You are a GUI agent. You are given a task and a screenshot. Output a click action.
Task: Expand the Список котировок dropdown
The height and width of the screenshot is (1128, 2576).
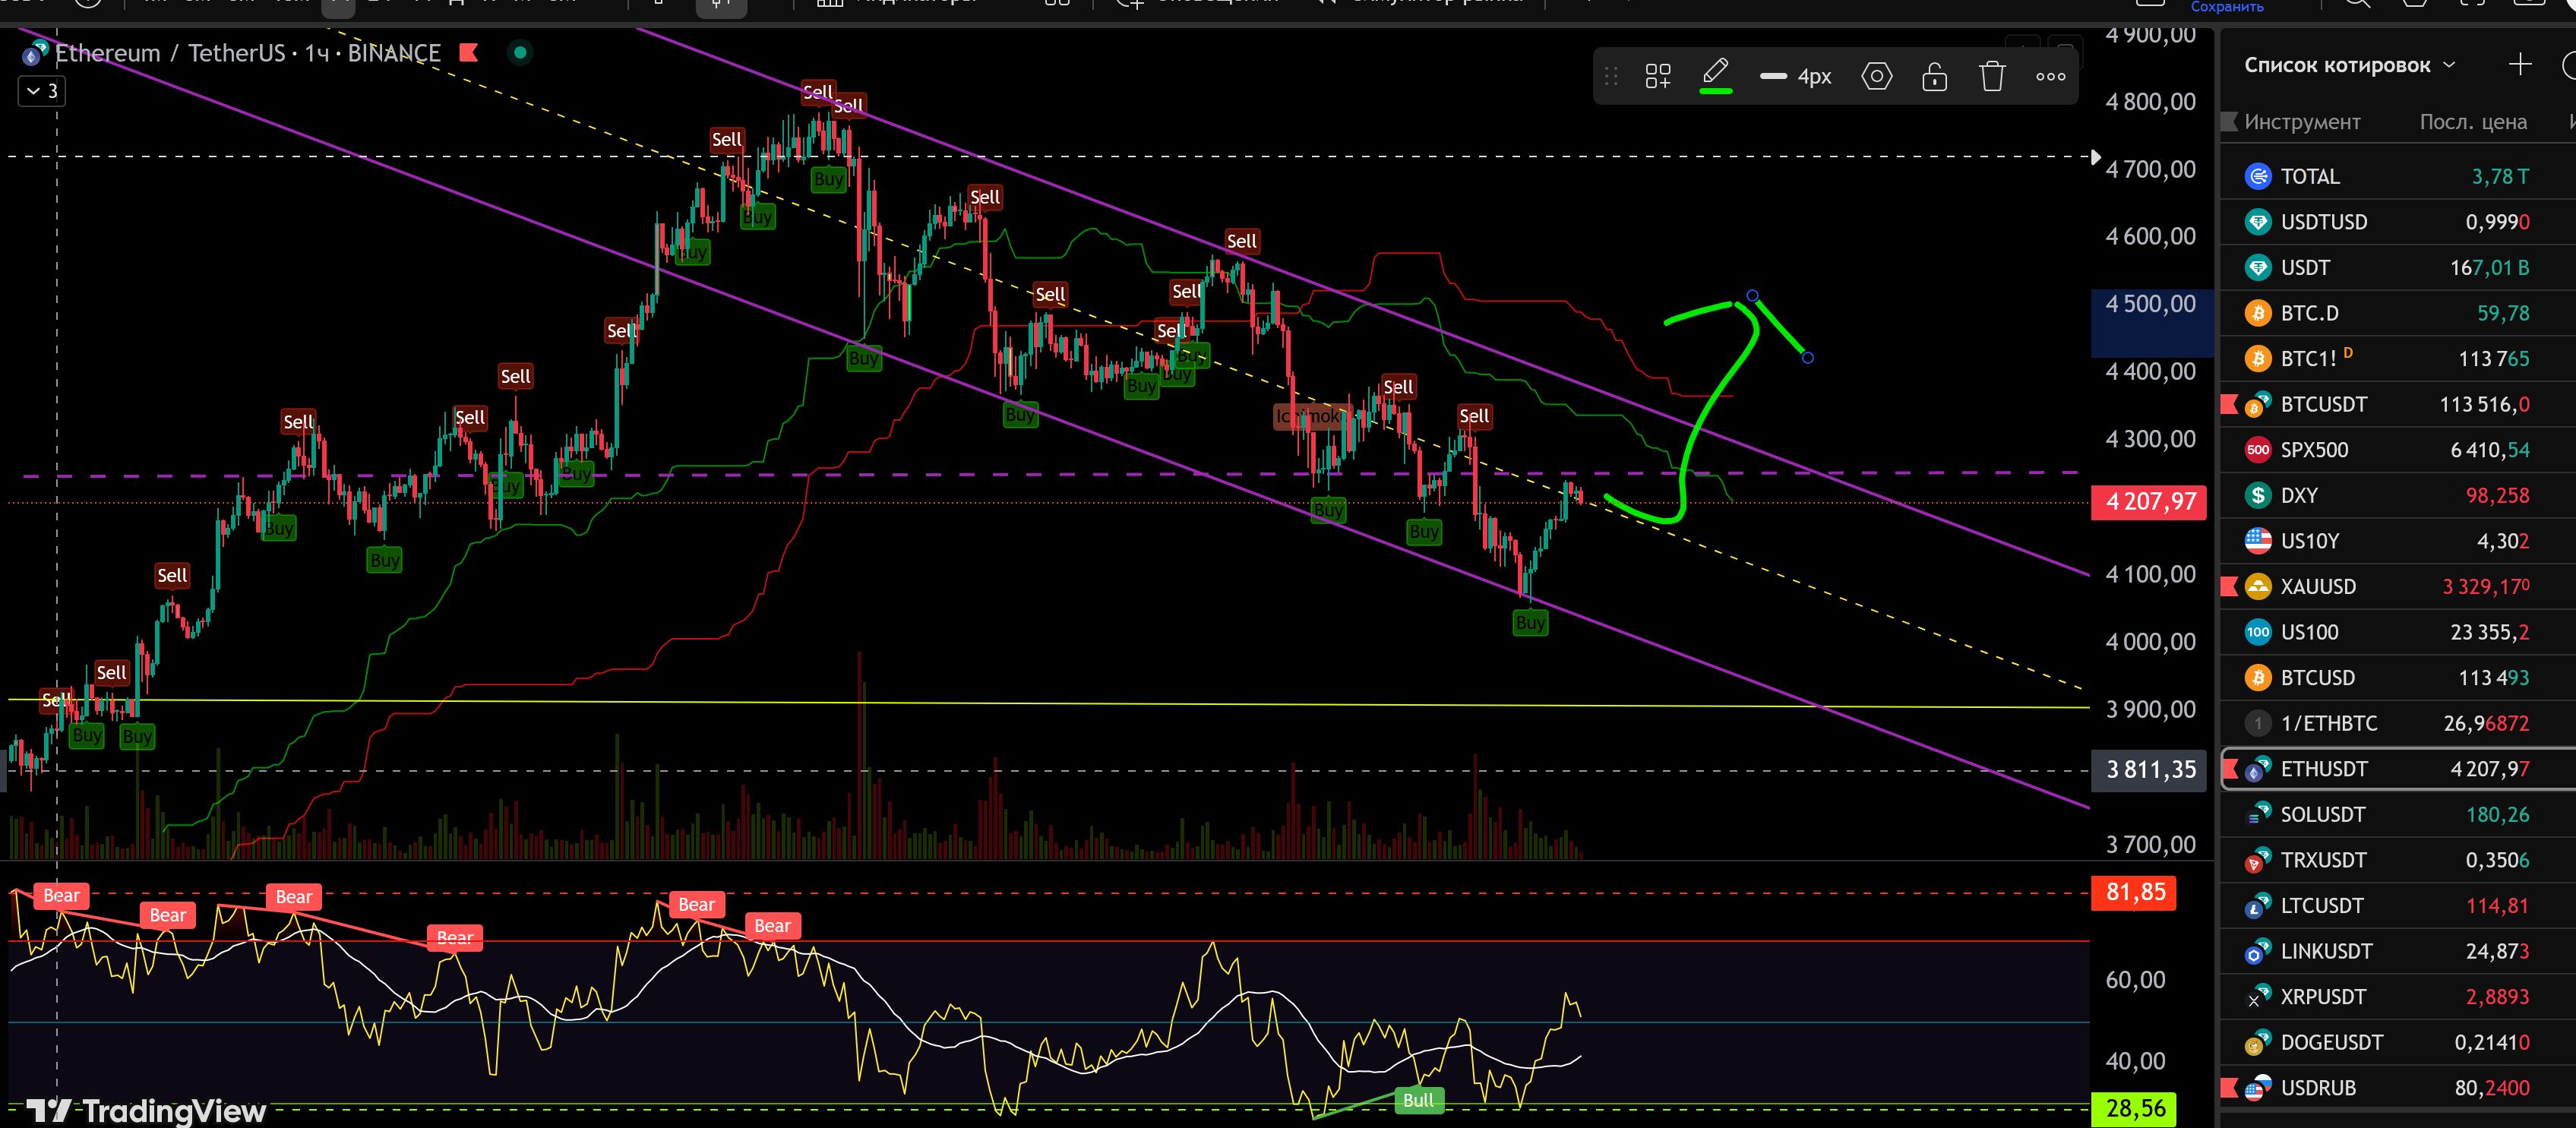coord(2449,65)
